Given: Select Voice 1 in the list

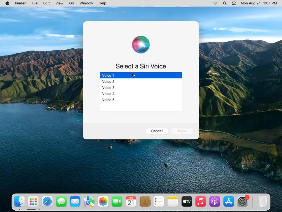Looking at the screenshot, I should (x=141, y=75).
